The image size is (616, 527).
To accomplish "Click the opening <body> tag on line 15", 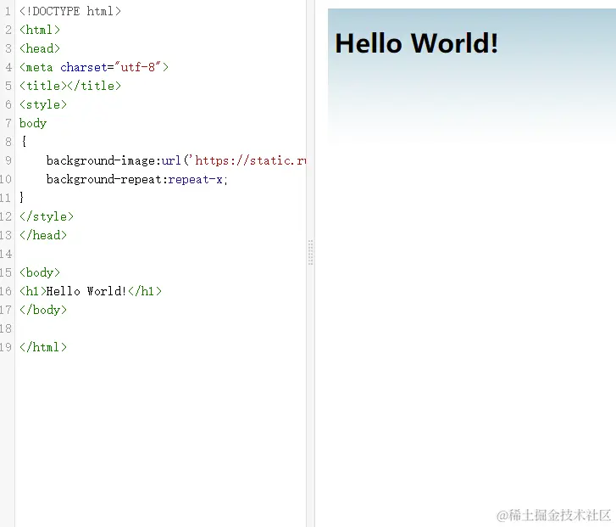I will click(40, 272).
